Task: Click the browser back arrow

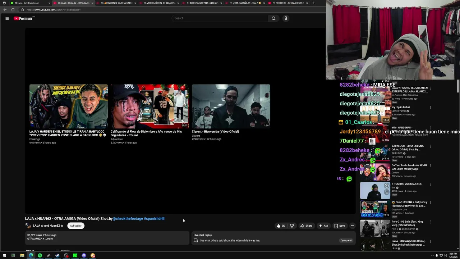Action: [5, 10]
